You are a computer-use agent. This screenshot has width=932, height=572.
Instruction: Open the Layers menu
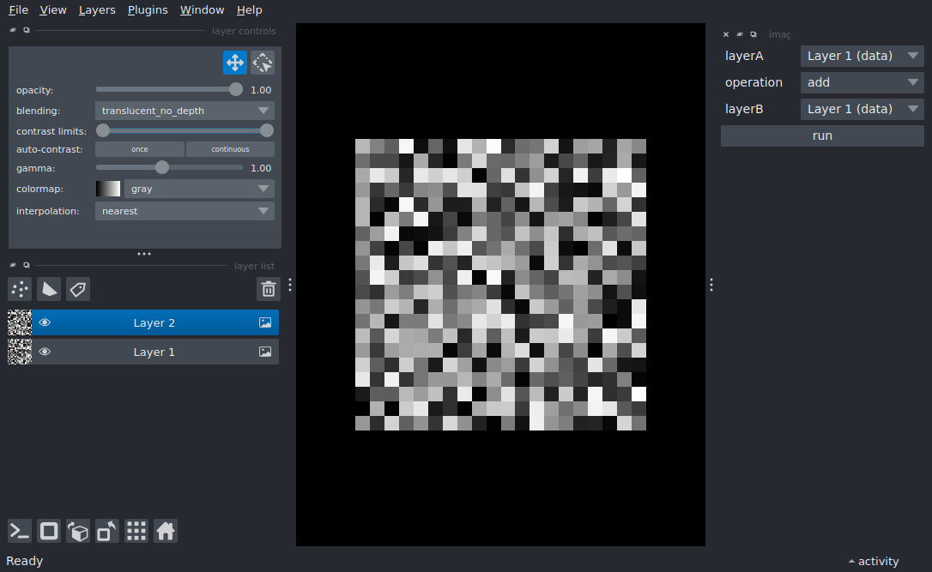pyautogui.click(x=97, y=10)
